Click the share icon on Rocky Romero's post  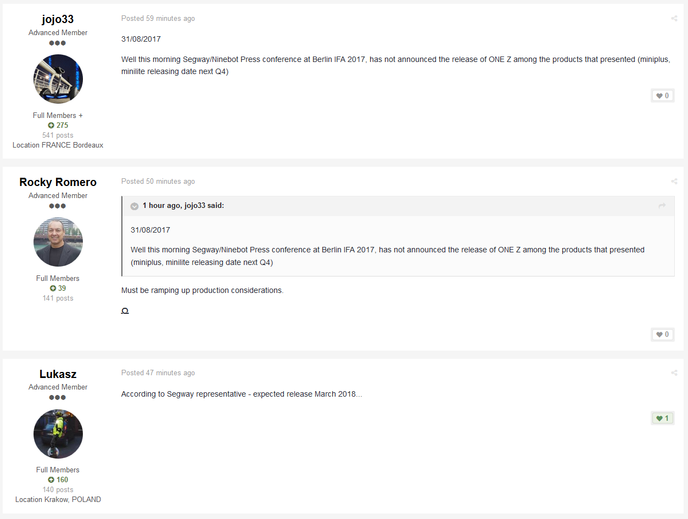point(674,182)
